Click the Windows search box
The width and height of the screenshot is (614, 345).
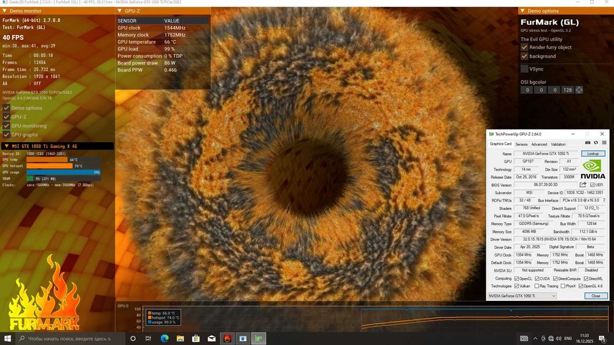coord(71,338)
